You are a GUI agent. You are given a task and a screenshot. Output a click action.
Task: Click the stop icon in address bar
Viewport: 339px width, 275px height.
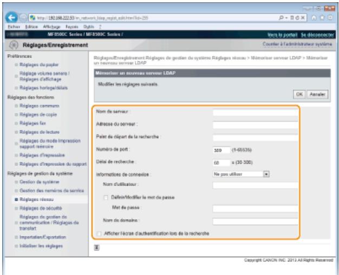(x=303, y=18)
